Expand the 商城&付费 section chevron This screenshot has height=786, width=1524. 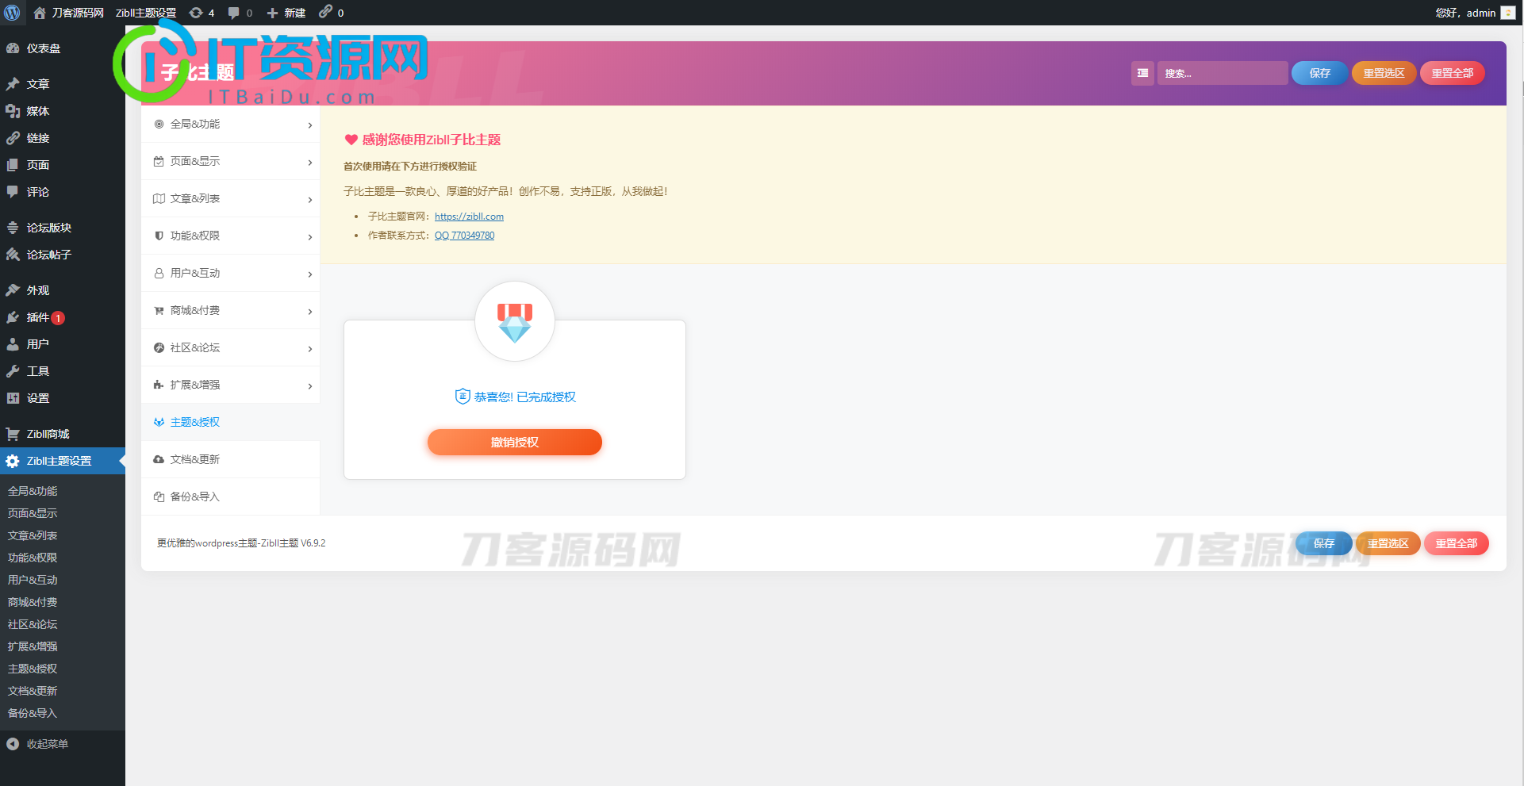coord(310,312)
